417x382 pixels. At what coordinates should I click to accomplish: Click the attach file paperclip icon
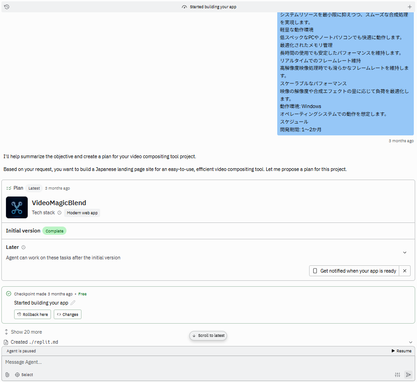click(x=7, y=375)
